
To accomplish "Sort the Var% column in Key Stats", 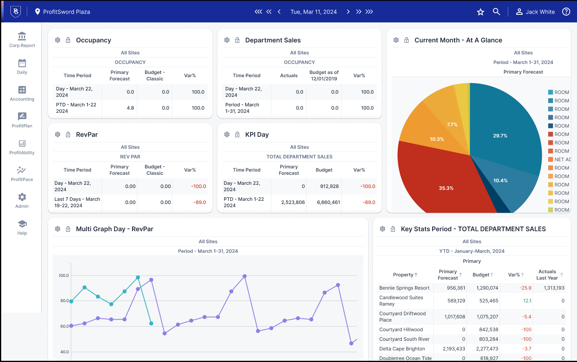I will click(523, 275).
